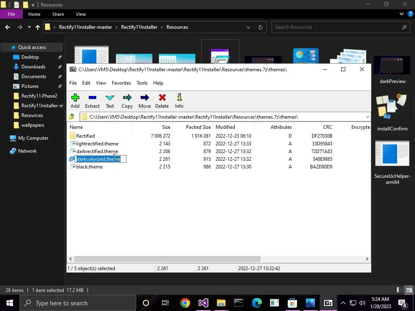The height and width of the screenshot is (311, 415).
Task: Click the Search Resources field
Action: click(x=340, y=27)
